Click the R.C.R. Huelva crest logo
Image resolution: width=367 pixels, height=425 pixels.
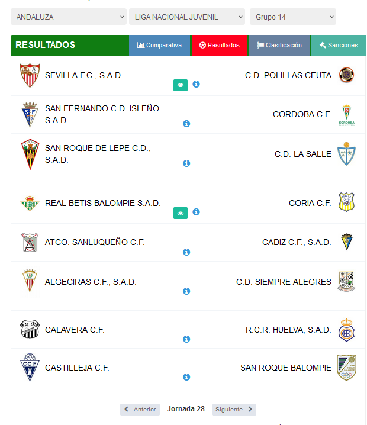[x=346, y=330]
